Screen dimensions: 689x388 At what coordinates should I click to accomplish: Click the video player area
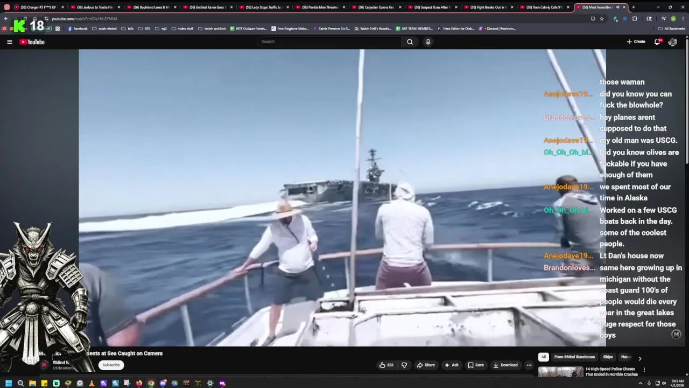[342, 198]
